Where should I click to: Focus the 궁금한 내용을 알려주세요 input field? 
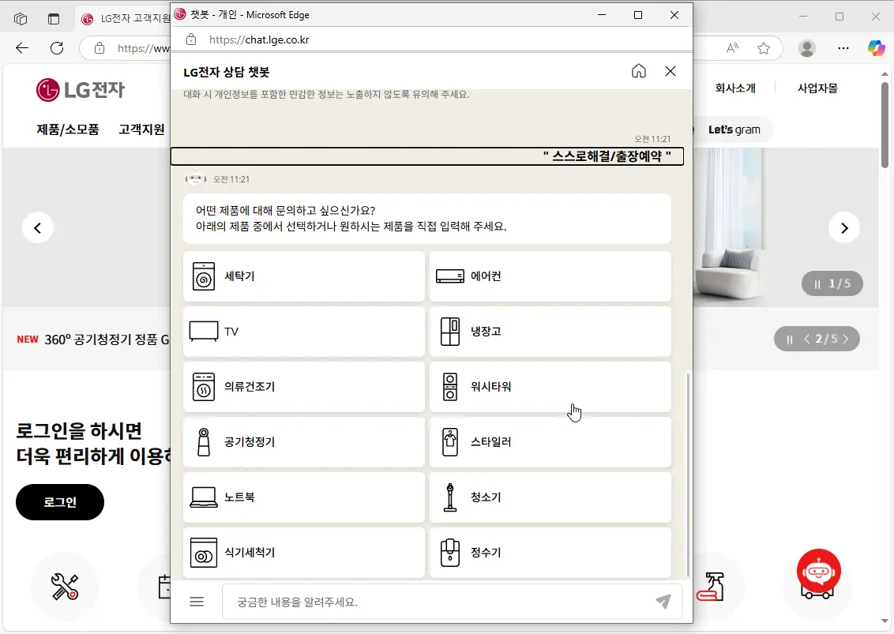pyautogui.click(x=452, y=602)
